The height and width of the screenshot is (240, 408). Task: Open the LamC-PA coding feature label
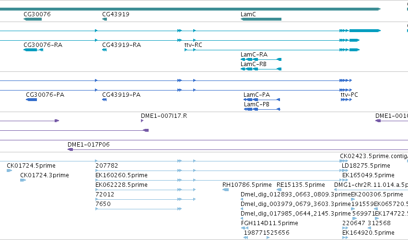click(x=257, y=95)
